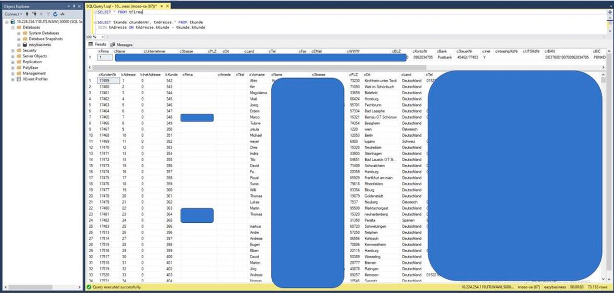Image resolution: width=614 pixels, height=293 pixels.
Task: Click the cKundenNr column header
Action: tap(107, 75)
